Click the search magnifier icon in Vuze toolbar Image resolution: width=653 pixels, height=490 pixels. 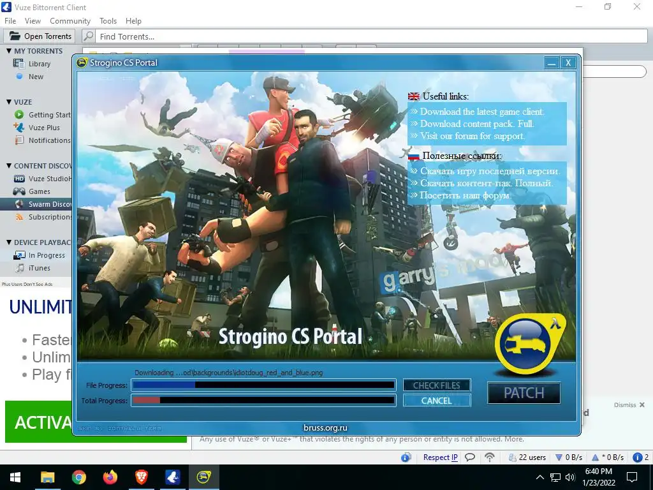(88, 36)
